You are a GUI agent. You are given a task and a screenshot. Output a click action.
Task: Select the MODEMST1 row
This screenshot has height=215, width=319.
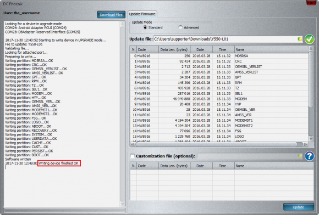(x=219, y=120)
